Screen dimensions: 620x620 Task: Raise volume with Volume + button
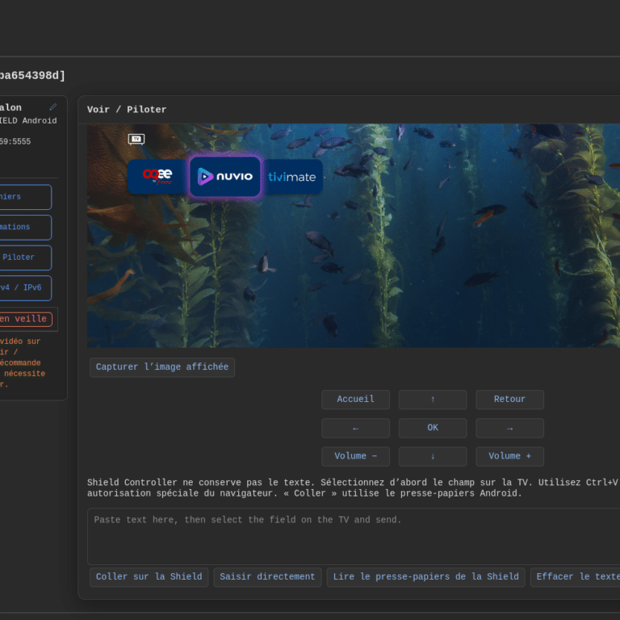[509, 457]
